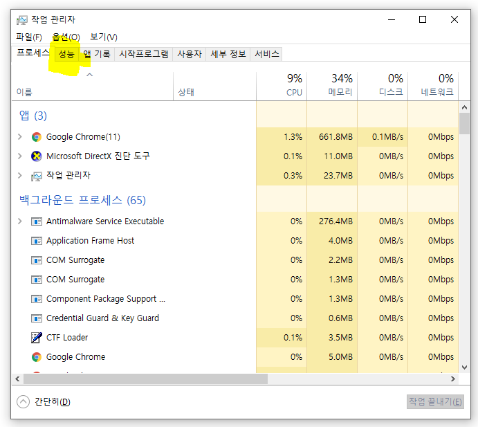The height and width of the screenshot is (427, 478).
Task: Click the Antimalware Service Executable icon
Action: 37,221
